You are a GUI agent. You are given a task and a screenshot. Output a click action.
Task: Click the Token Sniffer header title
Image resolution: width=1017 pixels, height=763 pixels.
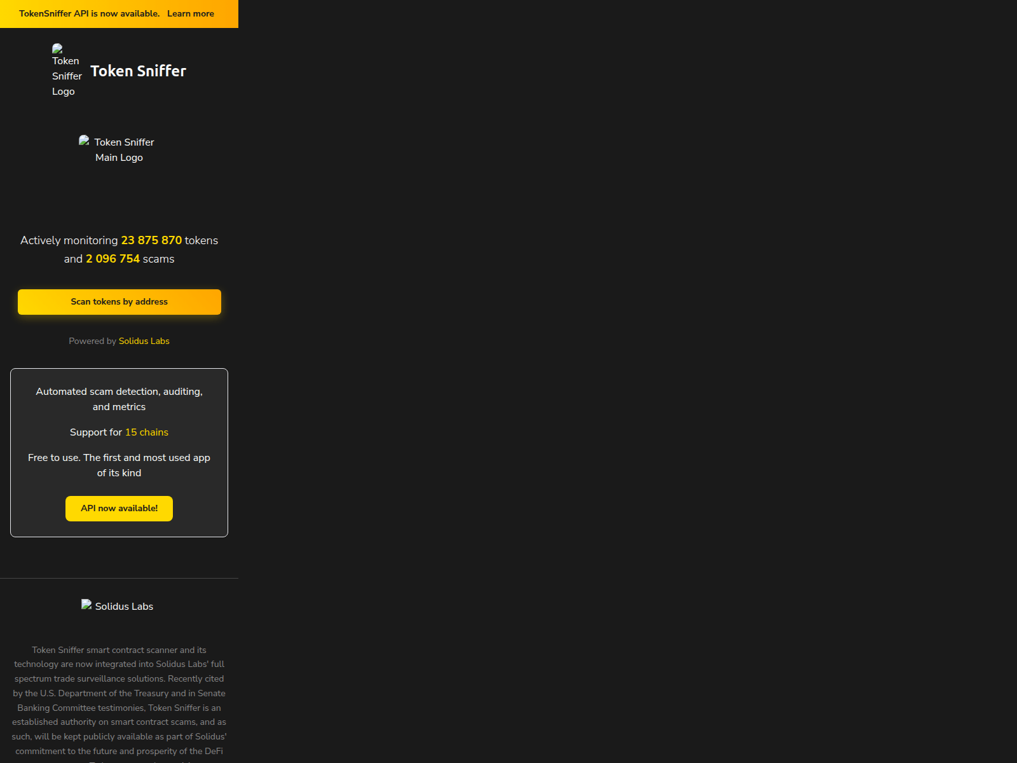[x=138, y=71]
